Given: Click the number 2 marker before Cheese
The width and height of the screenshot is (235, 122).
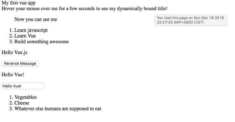Looking at the screenshot, I should 11,103.
